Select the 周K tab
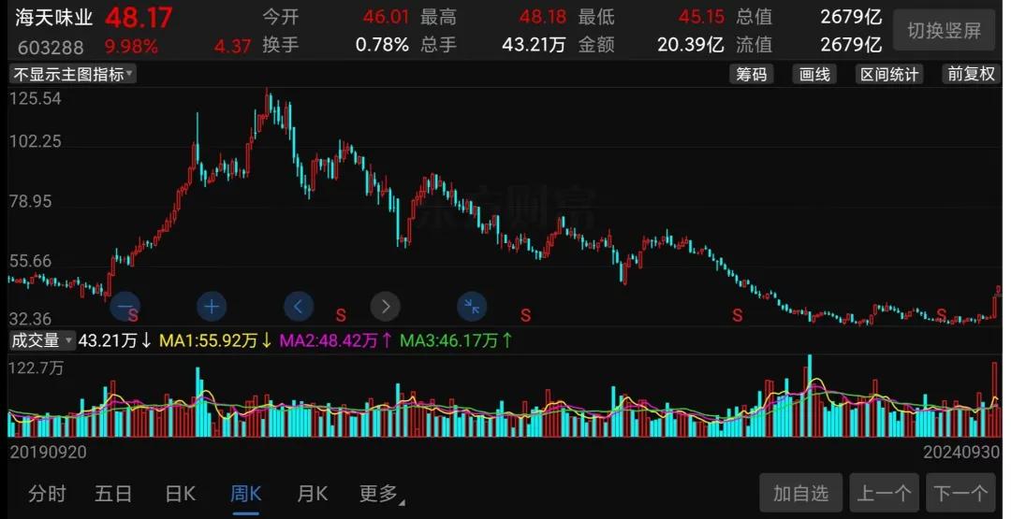This screenshot has height=519, width=1011. tap(245, 494)
